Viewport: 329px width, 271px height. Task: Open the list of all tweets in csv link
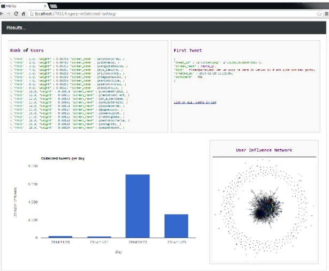195,102
